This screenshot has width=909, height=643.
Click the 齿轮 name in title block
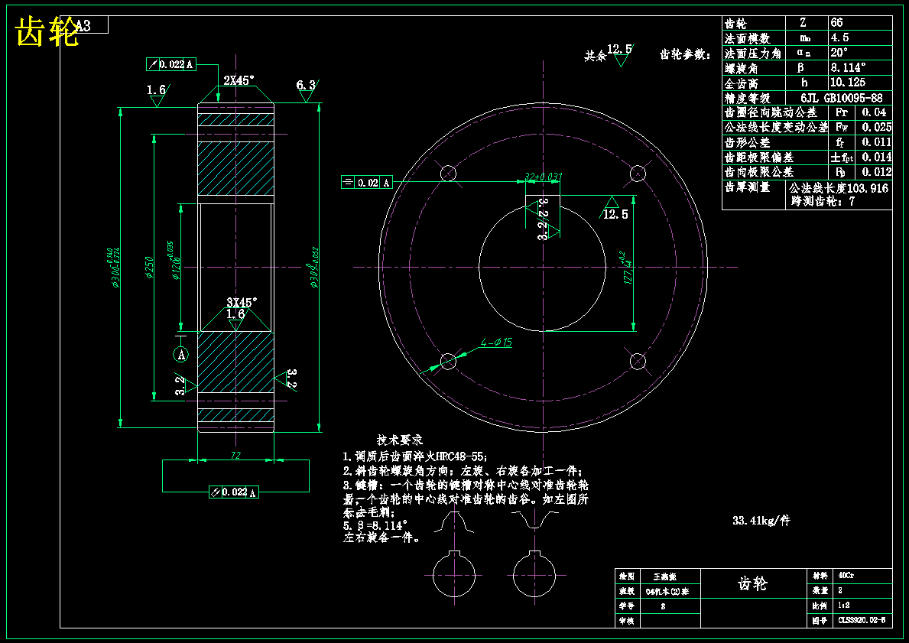(752, 584)
